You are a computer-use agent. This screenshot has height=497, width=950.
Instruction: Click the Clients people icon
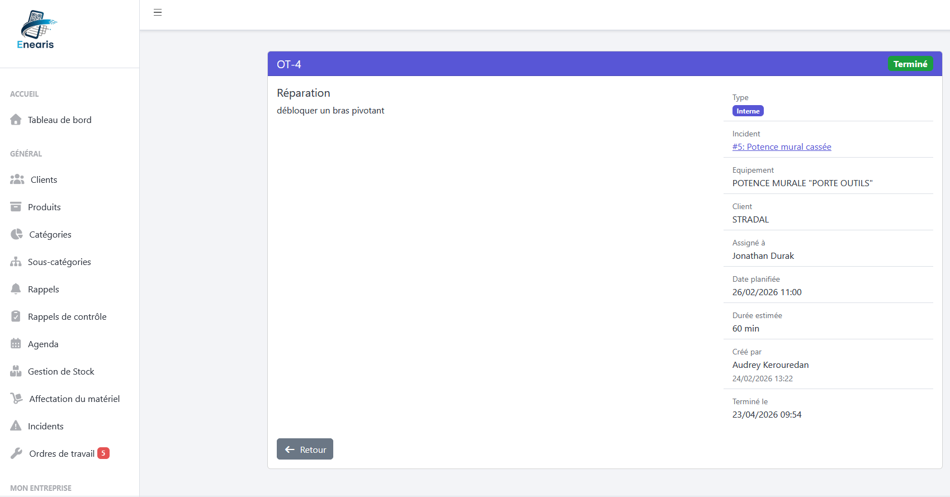click(x=17, y=179)
